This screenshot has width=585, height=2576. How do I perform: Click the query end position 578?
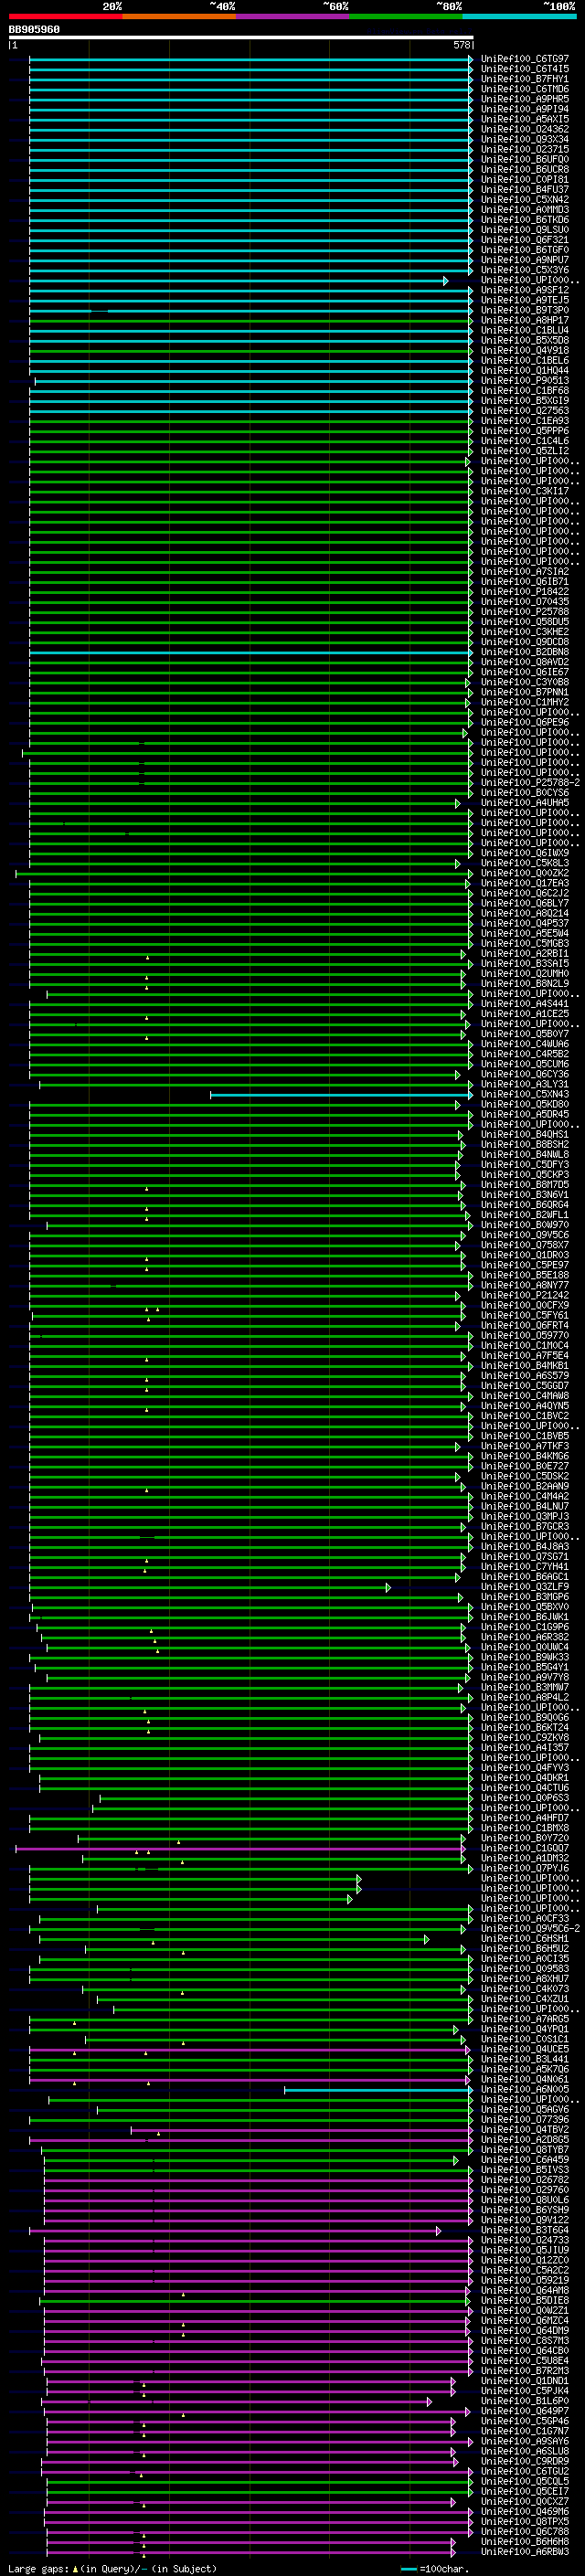(x=462, y=45)
